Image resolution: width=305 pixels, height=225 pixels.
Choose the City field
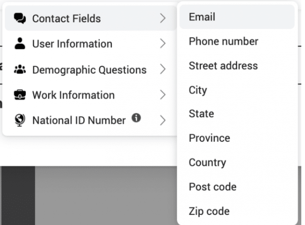(x=237, y=90)
